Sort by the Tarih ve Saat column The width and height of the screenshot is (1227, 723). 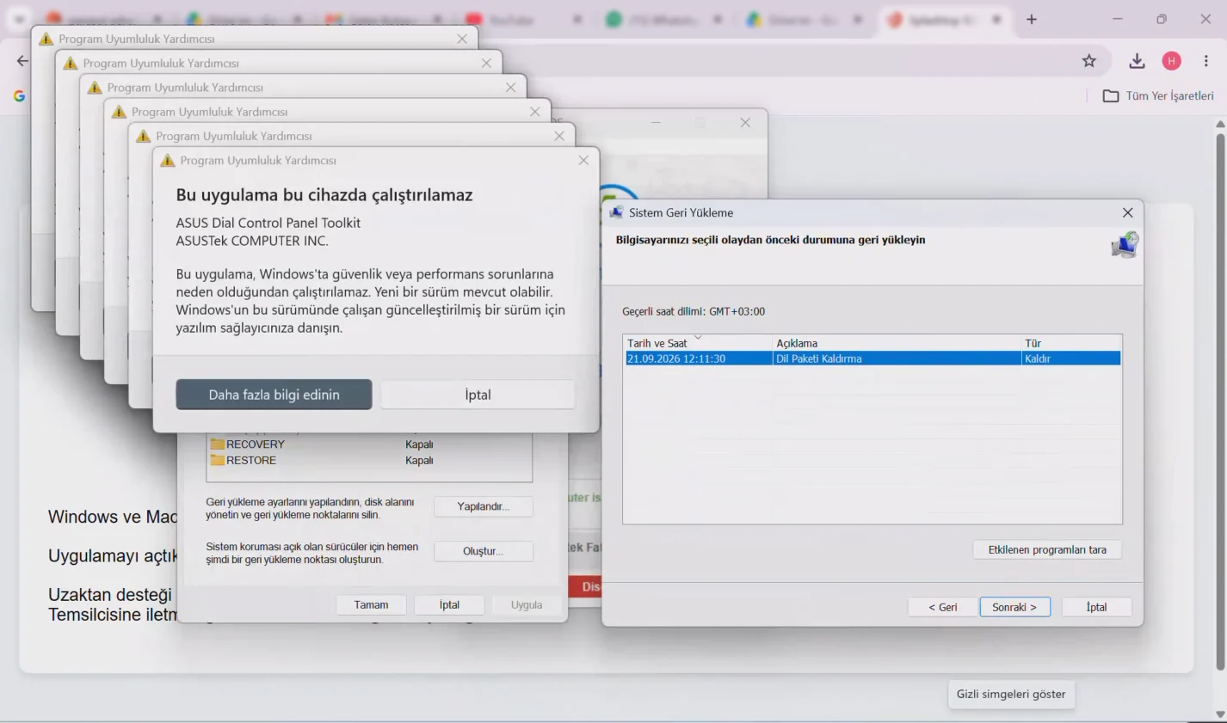click(698, 343)
